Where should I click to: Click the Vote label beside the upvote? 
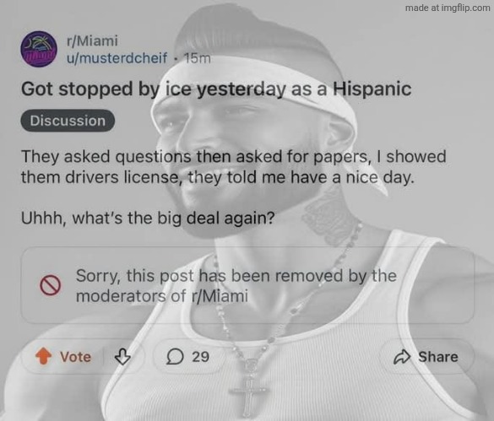click(x=76, y=357)
